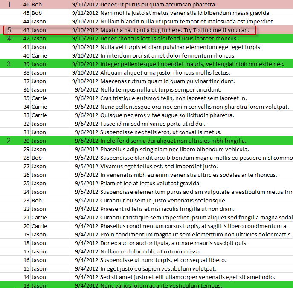
Task: Select 'Suspendisse blandit arcu bibendum' message
Action: tap(197, 158)
